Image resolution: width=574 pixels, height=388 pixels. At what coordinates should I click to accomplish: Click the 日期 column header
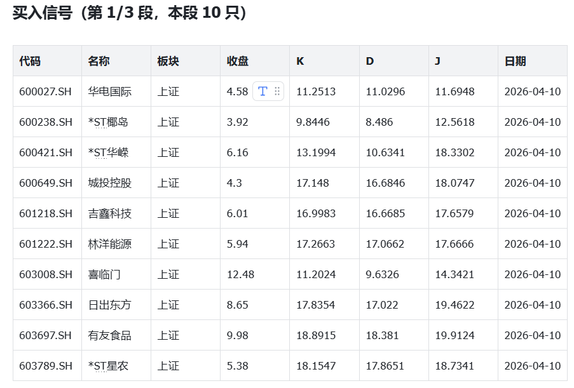tap(515, 61)
